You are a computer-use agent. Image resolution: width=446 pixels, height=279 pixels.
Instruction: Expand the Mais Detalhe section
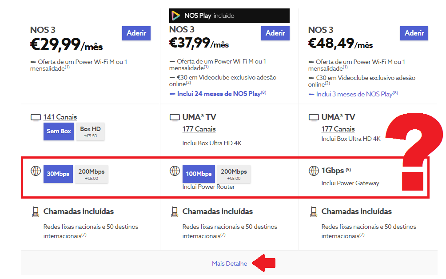[229, 263]
